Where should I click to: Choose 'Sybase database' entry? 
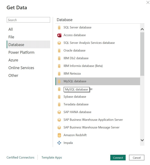[x=75, y=97]
